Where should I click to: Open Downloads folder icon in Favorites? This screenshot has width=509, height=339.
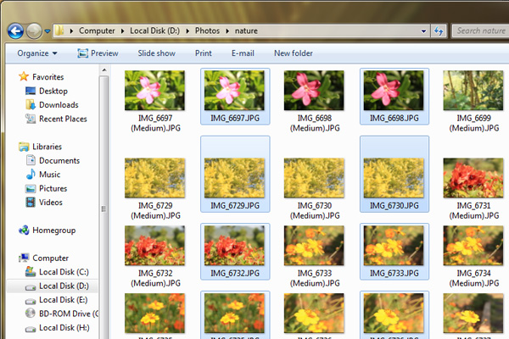[31, 104]
